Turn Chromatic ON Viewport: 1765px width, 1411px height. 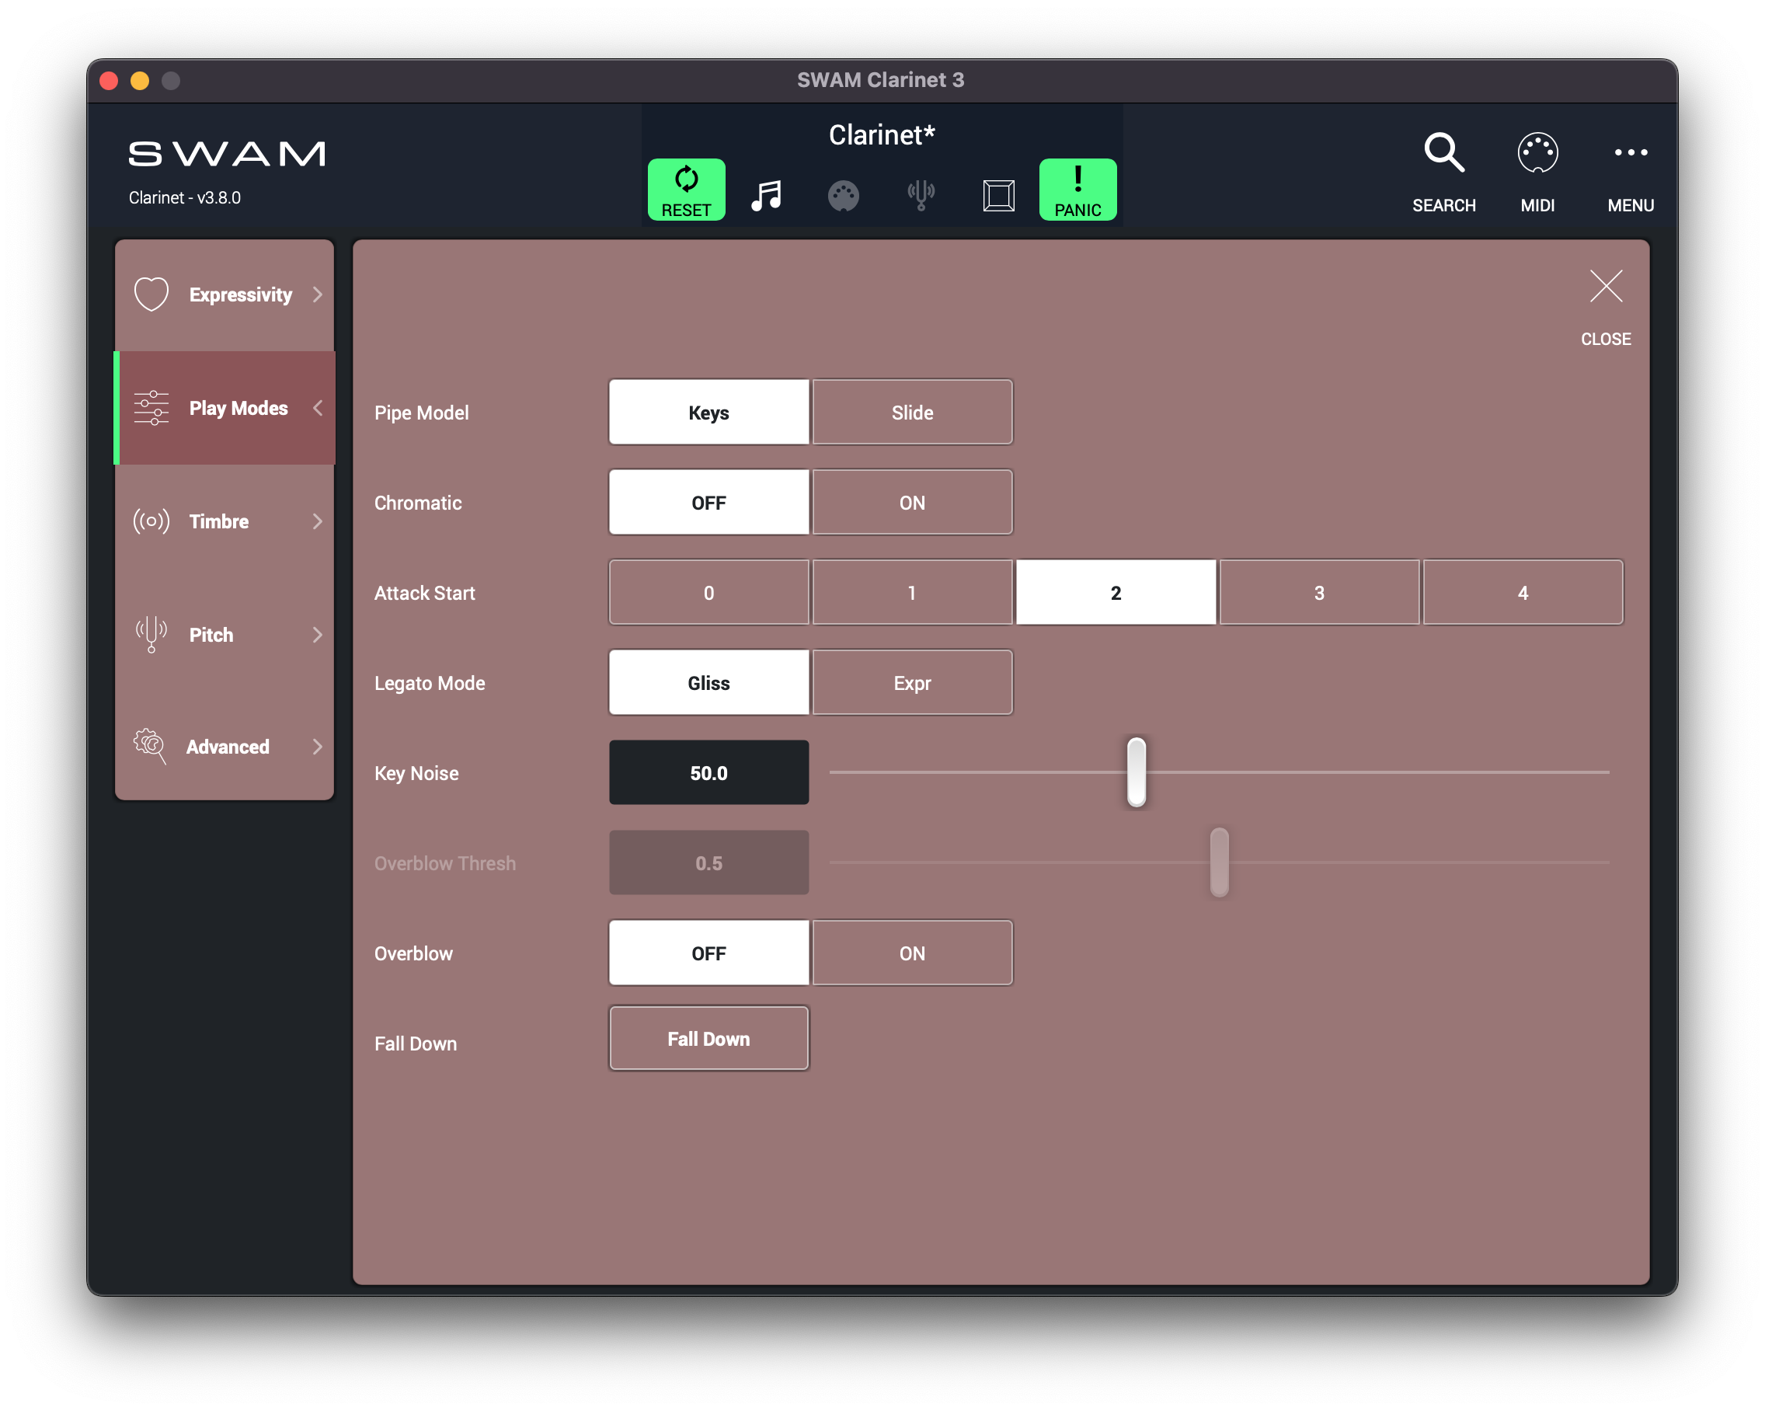(x=912, y=502)
